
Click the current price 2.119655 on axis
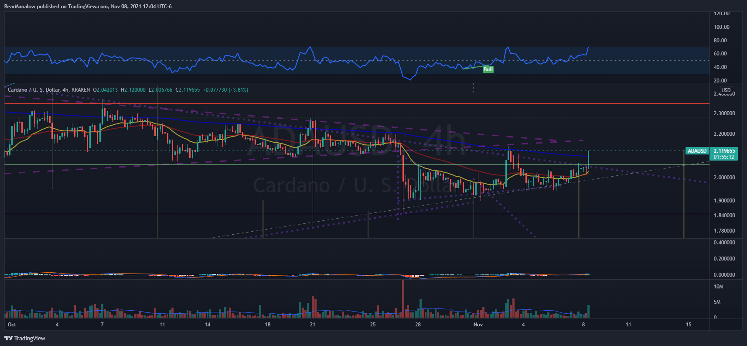coord(724,151)
